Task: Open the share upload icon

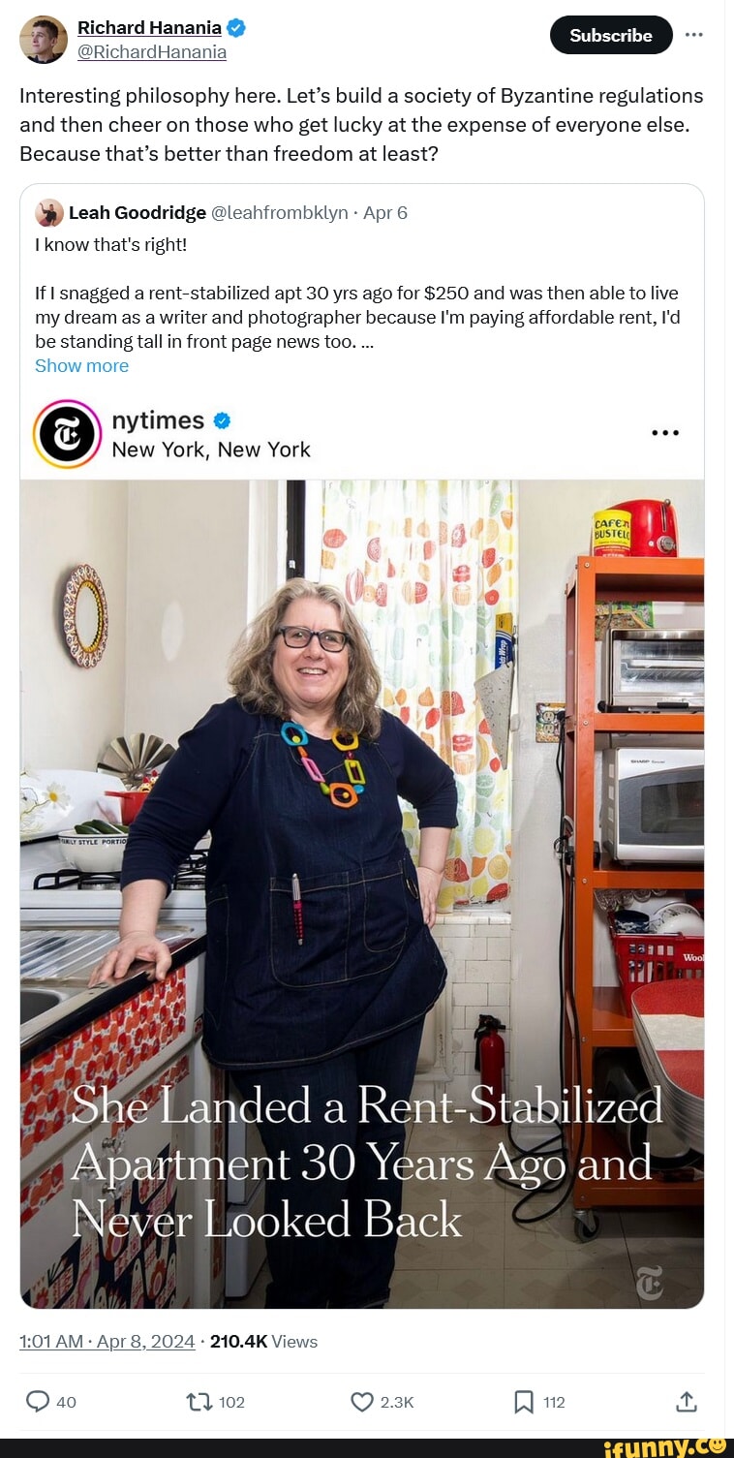Action: click(686, 1401)
